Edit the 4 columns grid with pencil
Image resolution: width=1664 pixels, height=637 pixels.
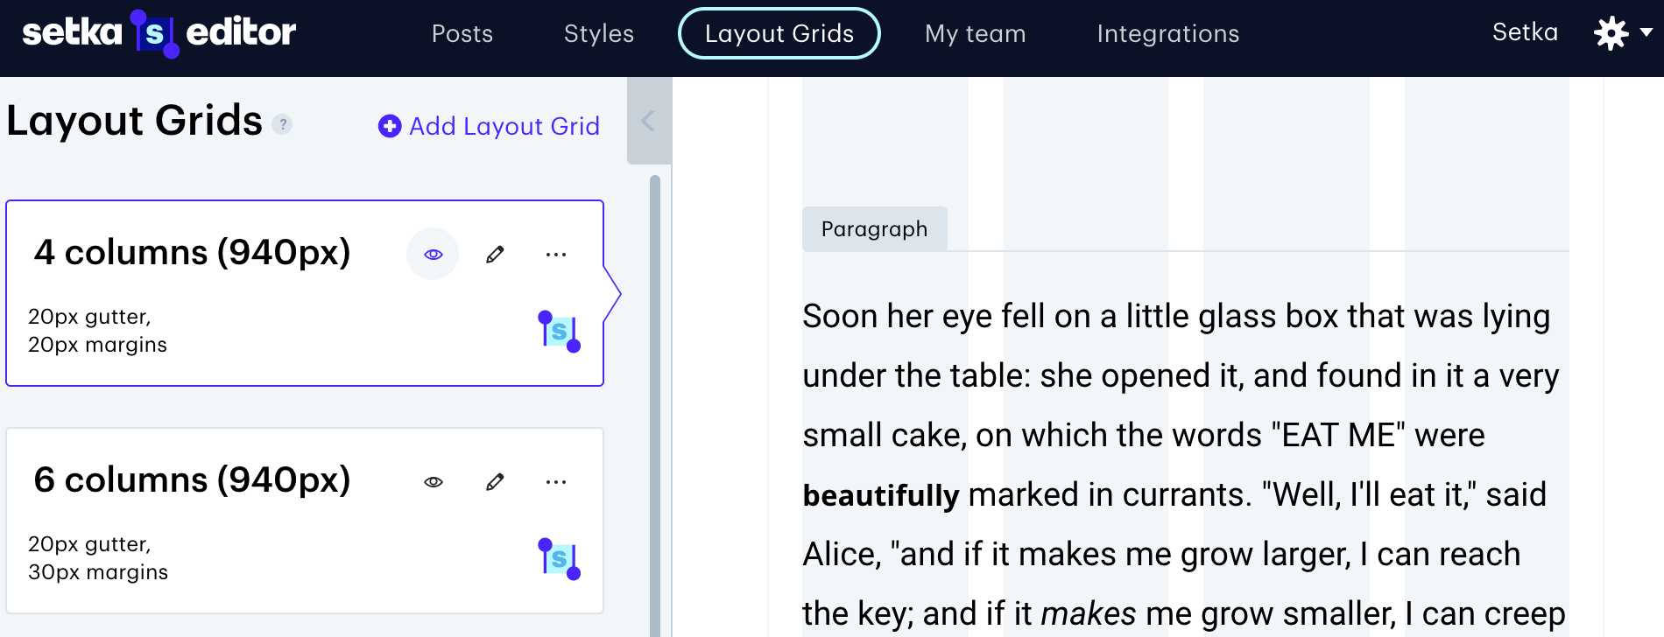point(495,255)
